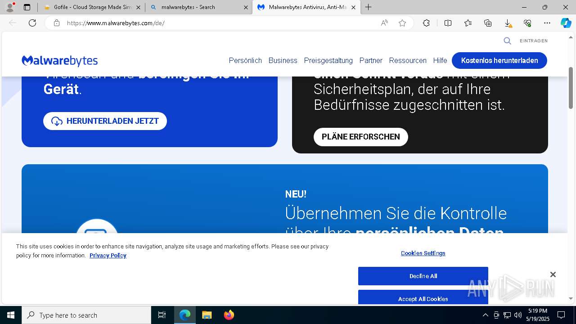This screenshot has width=576, height=324.
Task: Click the Decline All button
Action: [423, 276]
